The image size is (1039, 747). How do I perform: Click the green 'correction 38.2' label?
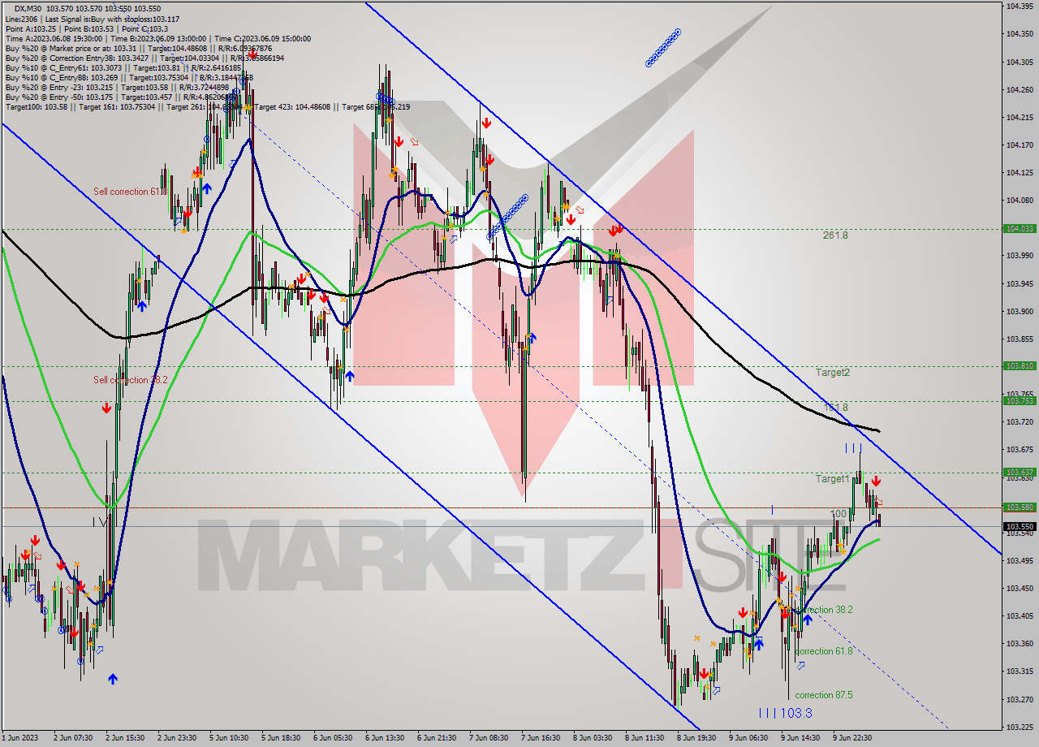(823, 610)
